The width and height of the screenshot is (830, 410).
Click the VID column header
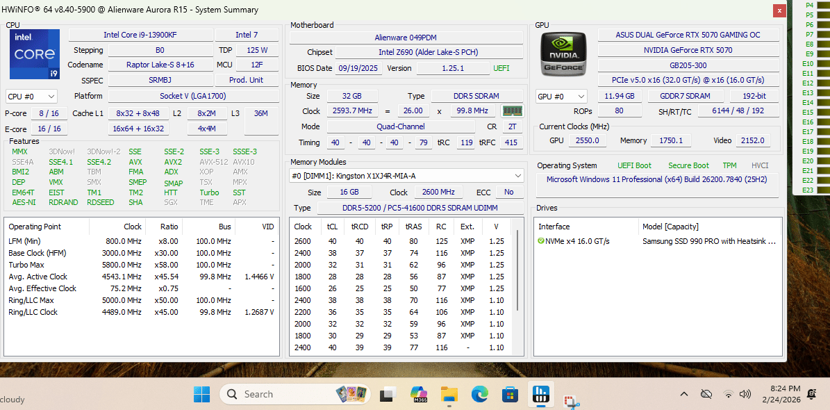click(x=257, y=226)
